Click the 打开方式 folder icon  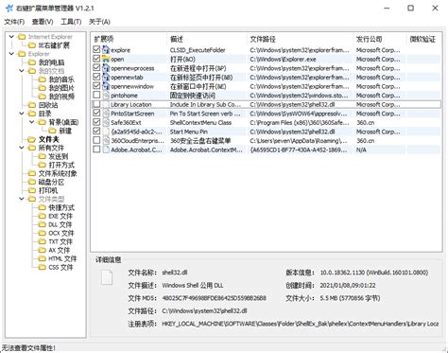click(43, 165)
